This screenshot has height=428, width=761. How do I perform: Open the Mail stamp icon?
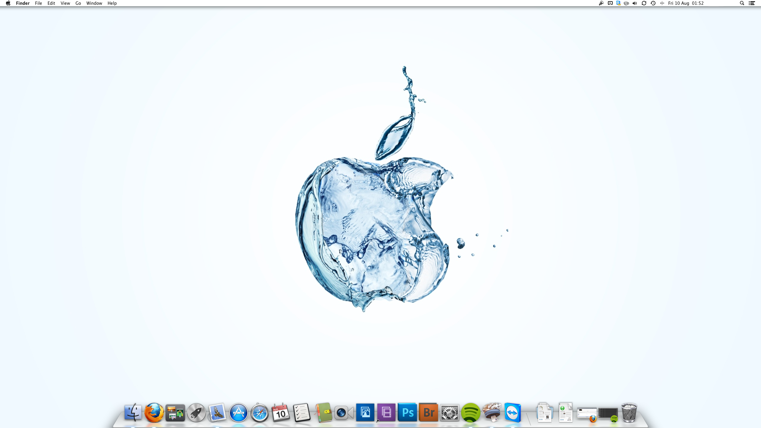217,413
